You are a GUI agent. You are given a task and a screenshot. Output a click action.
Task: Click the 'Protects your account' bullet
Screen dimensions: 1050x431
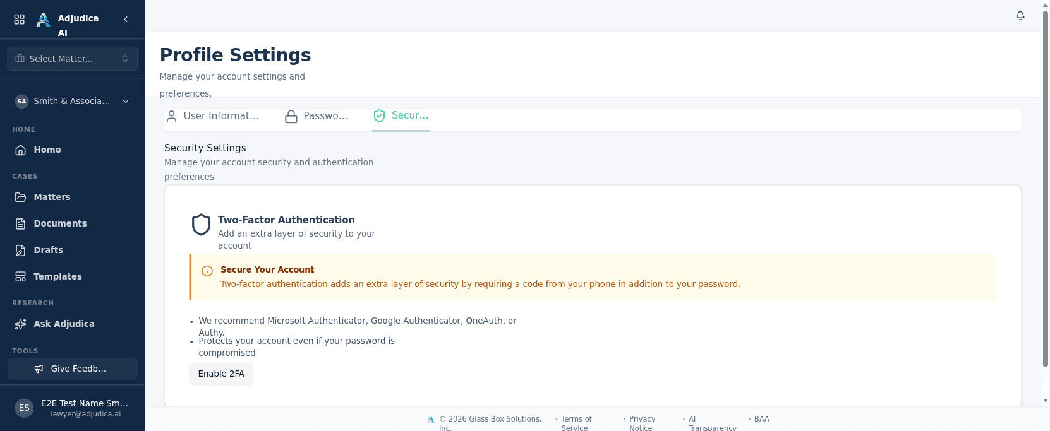pyautogui.click(x=297, y=346)
